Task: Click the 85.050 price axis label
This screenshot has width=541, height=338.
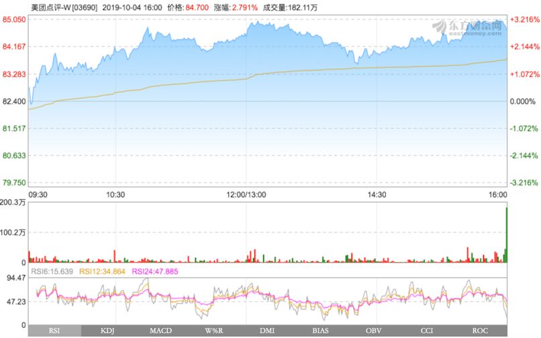Action: point(14,19)
